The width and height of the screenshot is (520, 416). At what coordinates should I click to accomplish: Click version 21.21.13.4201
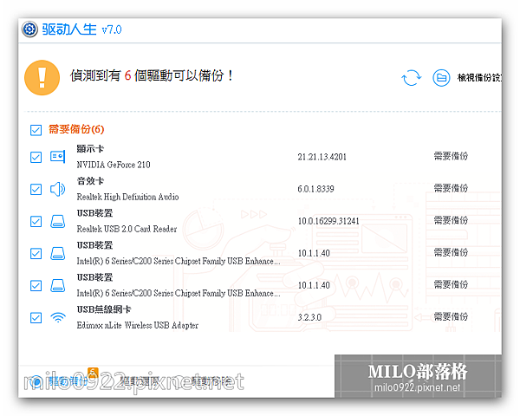coord(322,157)
